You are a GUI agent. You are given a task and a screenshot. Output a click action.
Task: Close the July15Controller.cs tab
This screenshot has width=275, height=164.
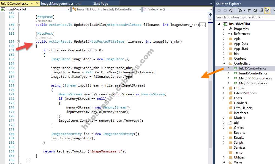click(x=37, y=3)
